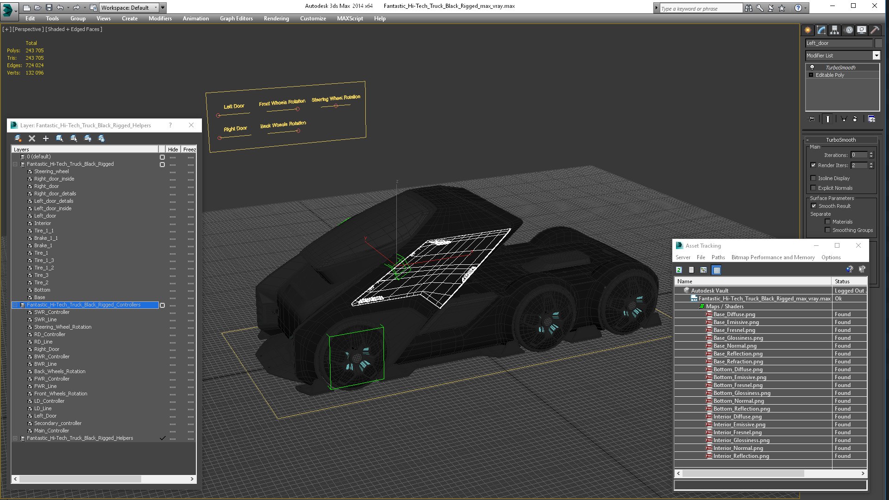Toggle hide dash for Steering_wheel layer row

coord(173,172)
